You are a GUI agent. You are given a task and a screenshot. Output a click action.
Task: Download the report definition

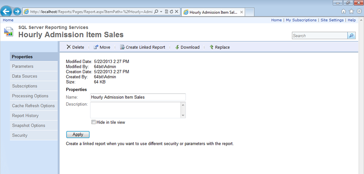point(187,47)
